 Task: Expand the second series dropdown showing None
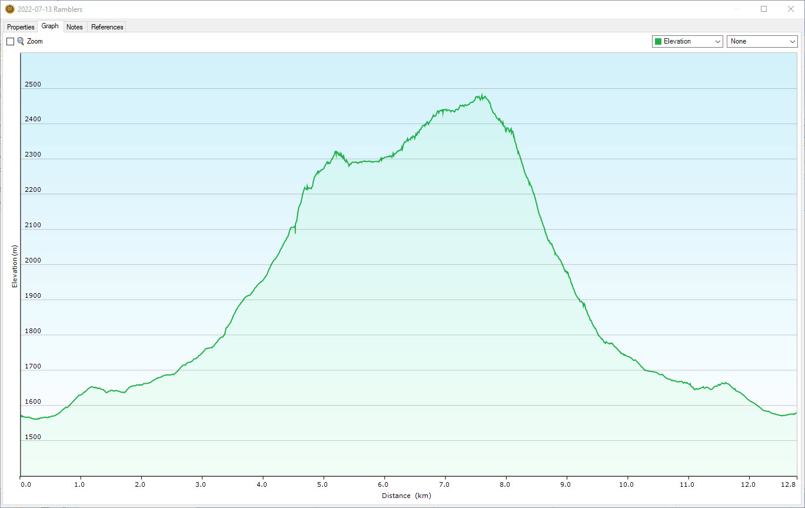point(762,41)
